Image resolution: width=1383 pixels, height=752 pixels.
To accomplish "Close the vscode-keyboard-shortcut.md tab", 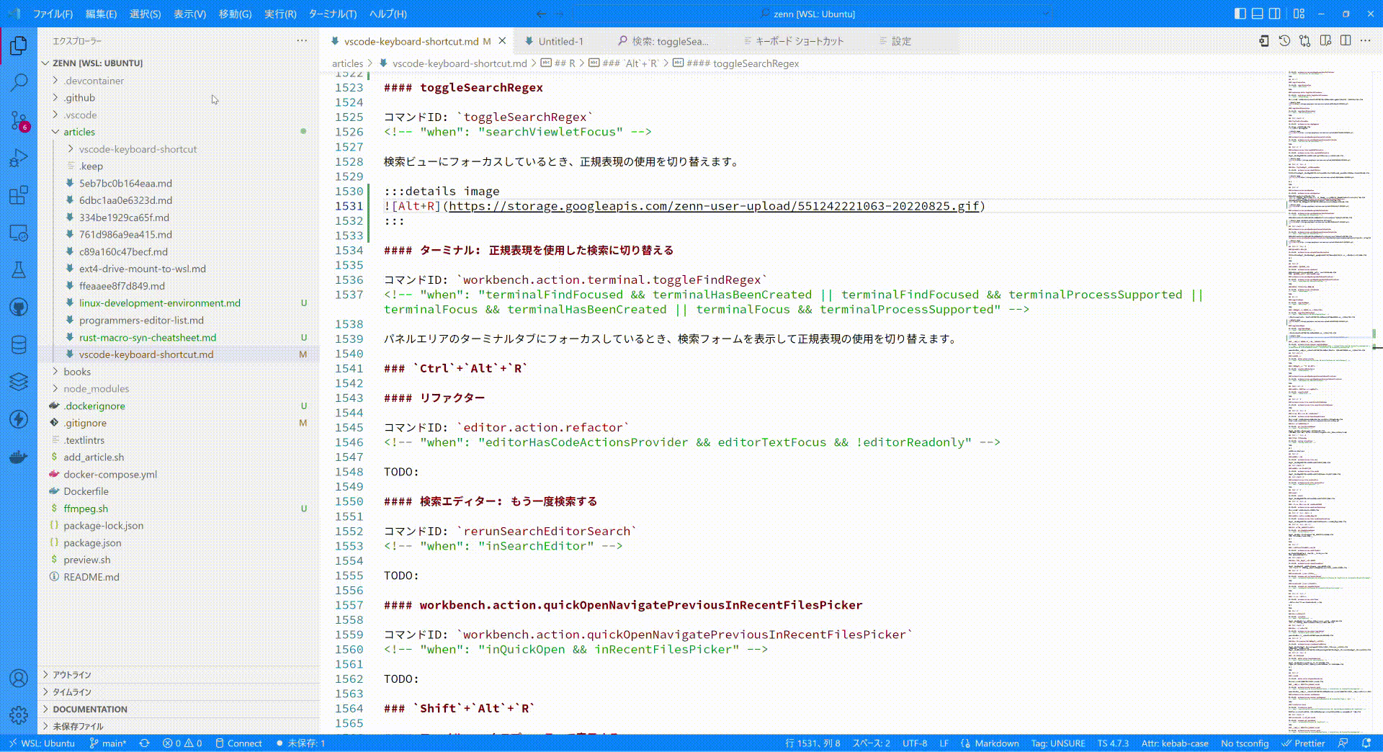I will [503, 41].
